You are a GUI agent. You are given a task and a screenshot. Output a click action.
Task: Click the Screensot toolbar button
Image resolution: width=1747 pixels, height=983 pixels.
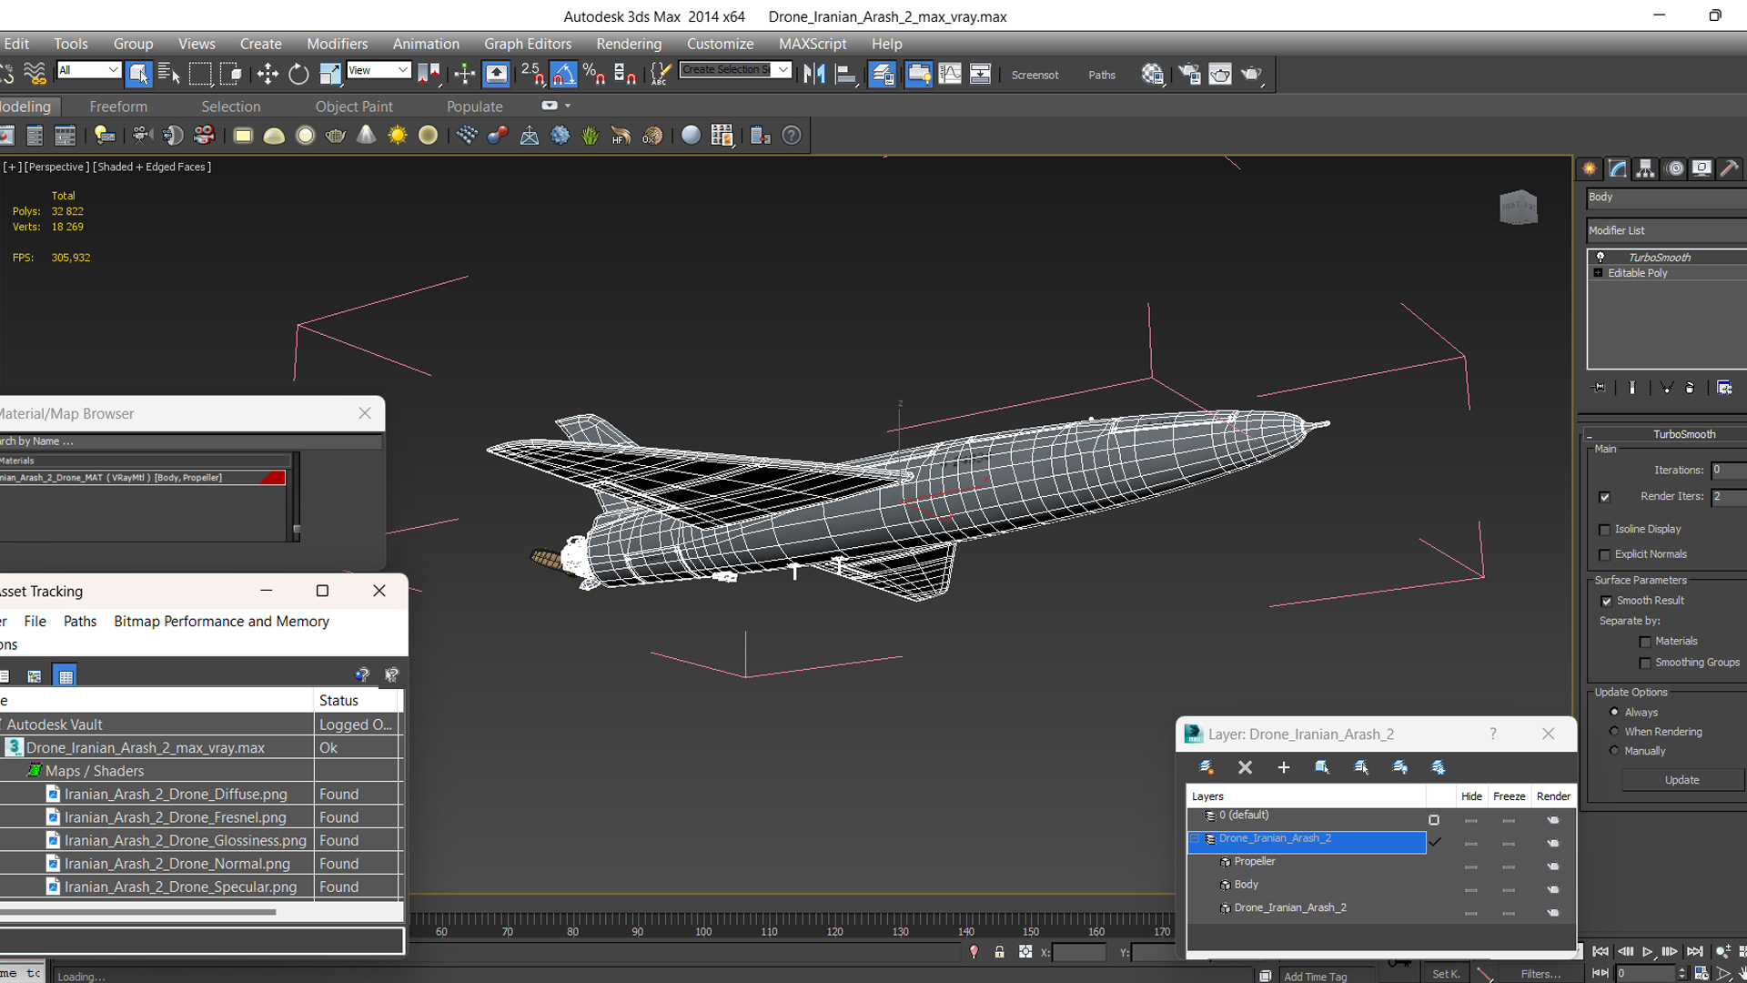1035,75
